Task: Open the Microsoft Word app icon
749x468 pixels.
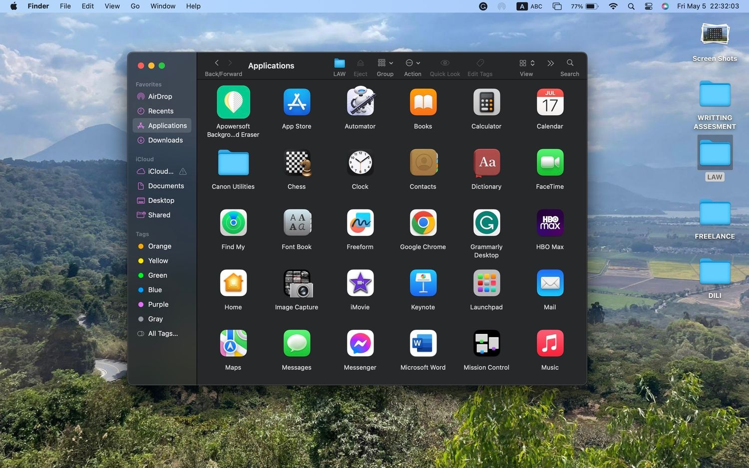Action: pos(423,343)
